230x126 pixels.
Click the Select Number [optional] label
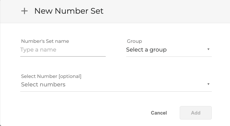(x=51, y=76)
